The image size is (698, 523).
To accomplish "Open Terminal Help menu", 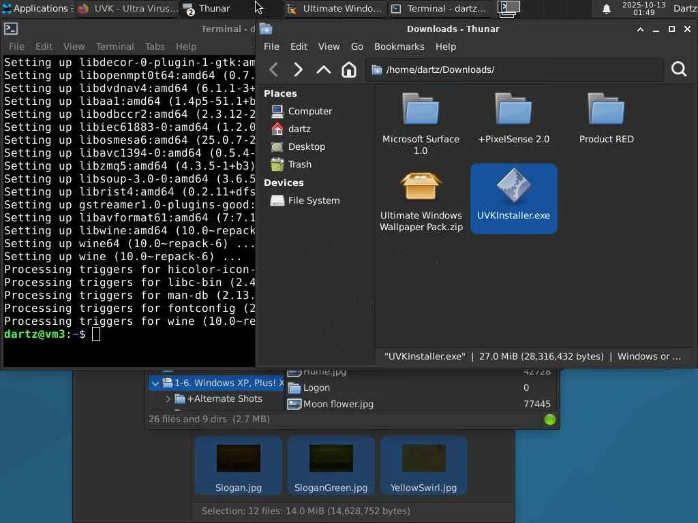I will tap(185, 47).
